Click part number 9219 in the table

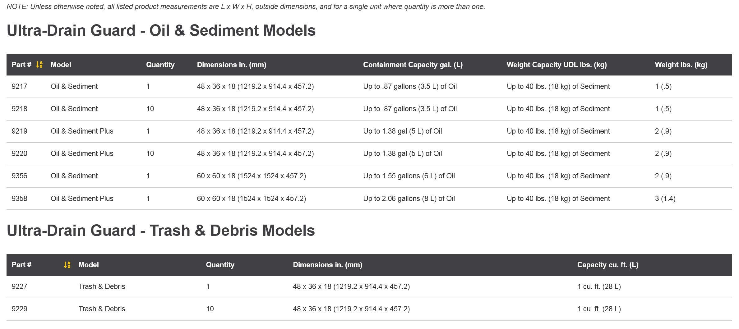[x=19, y=131]
